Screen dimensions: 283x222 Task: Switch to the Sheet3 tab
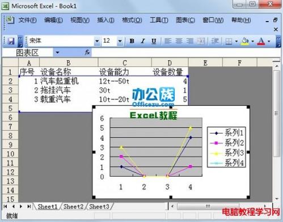click(99, 207)
